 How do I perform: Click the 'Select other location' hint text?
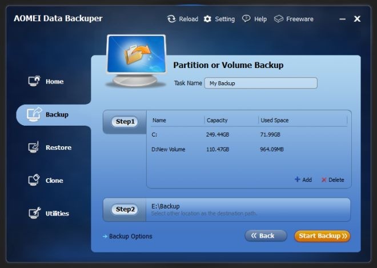[x=204, y=213]
